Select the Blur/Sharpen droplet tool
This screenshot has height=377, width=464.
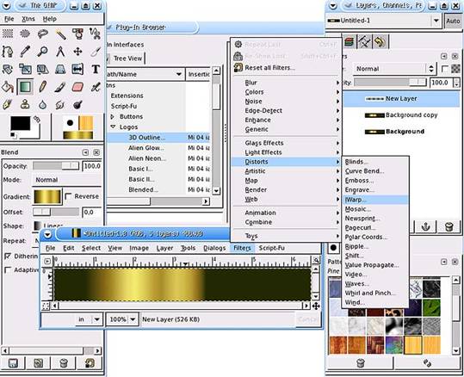tap(43, 104)
